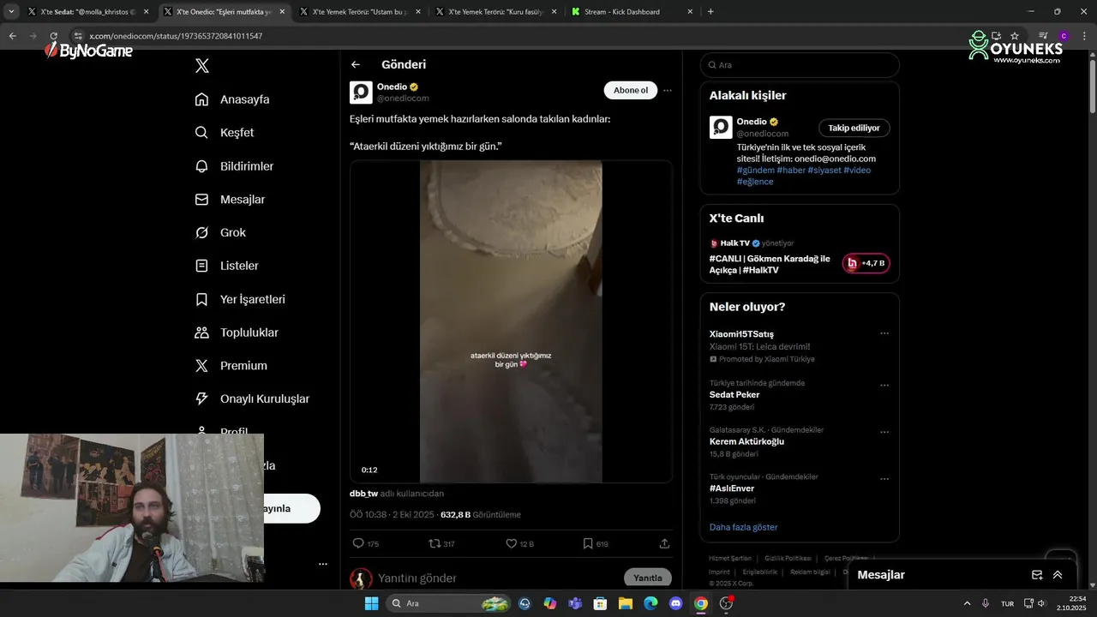The height and width of the screenshot is (617, 1097).
Task: Click the Yanıtla reply button
Action: pyautogui.click(x=648, y=578)
